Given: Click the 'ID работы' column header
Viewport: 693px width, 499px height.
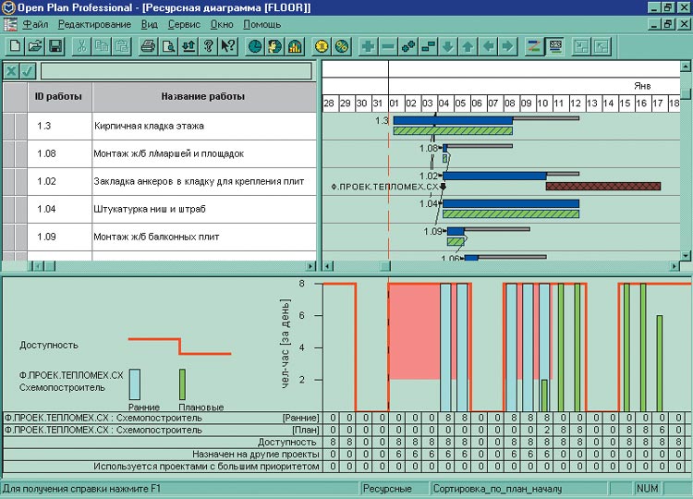Looking at the screenshot, I should 59,96.
